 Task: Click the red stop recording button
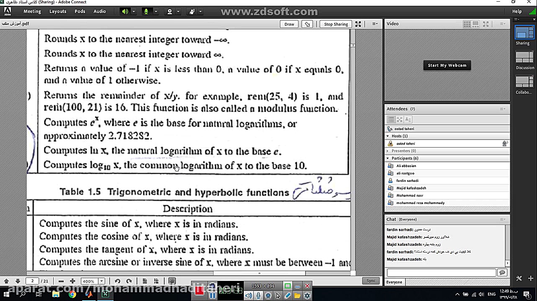point(199,291)
